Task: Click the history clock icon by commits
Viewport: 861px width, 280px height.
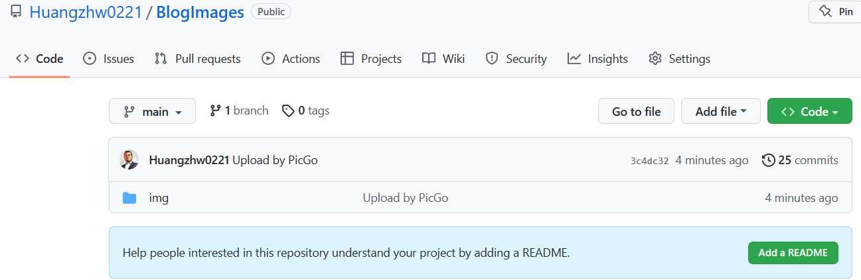Action: 768,160
